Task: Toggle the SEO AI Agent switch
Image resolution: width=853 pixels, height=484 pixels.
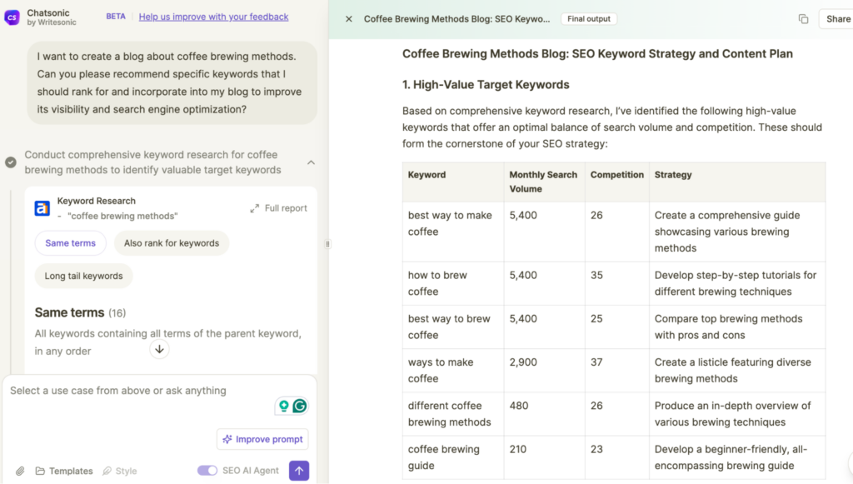Action: click(207, 471)
